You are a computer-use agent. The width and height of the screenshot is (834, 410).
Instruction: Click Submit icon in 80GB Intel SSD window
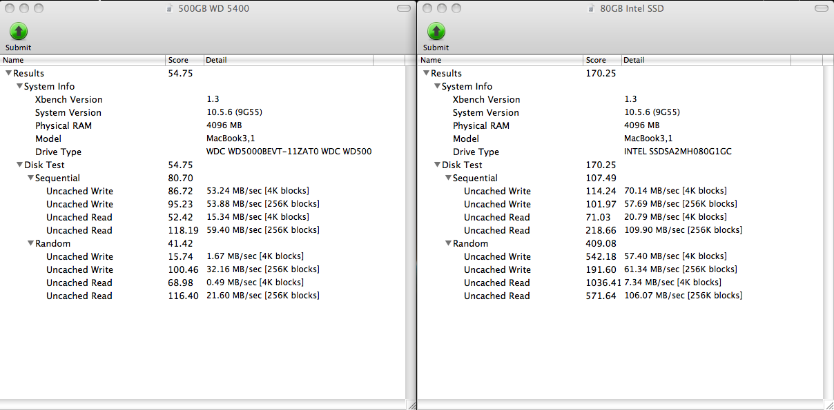pos(436,31)
